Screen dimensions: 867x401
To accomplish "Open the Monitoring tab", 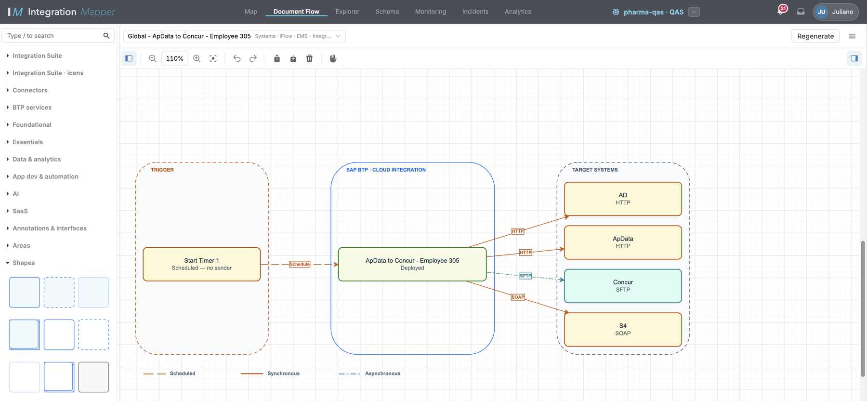I will 431,12.
